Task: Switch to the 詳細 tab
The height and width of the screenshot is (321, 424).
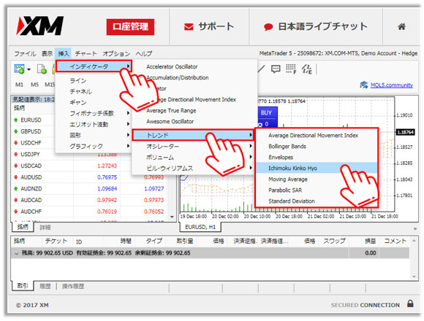Action: 45,228
